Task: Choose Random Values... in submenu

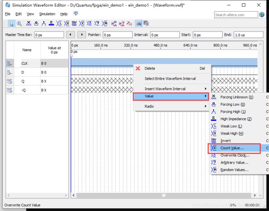Action: [239, 170]
